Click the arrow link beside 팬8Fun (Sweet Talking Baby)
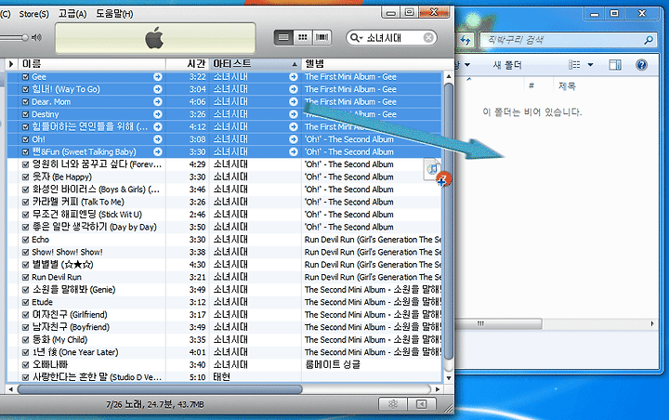 (x=158, y=152)
